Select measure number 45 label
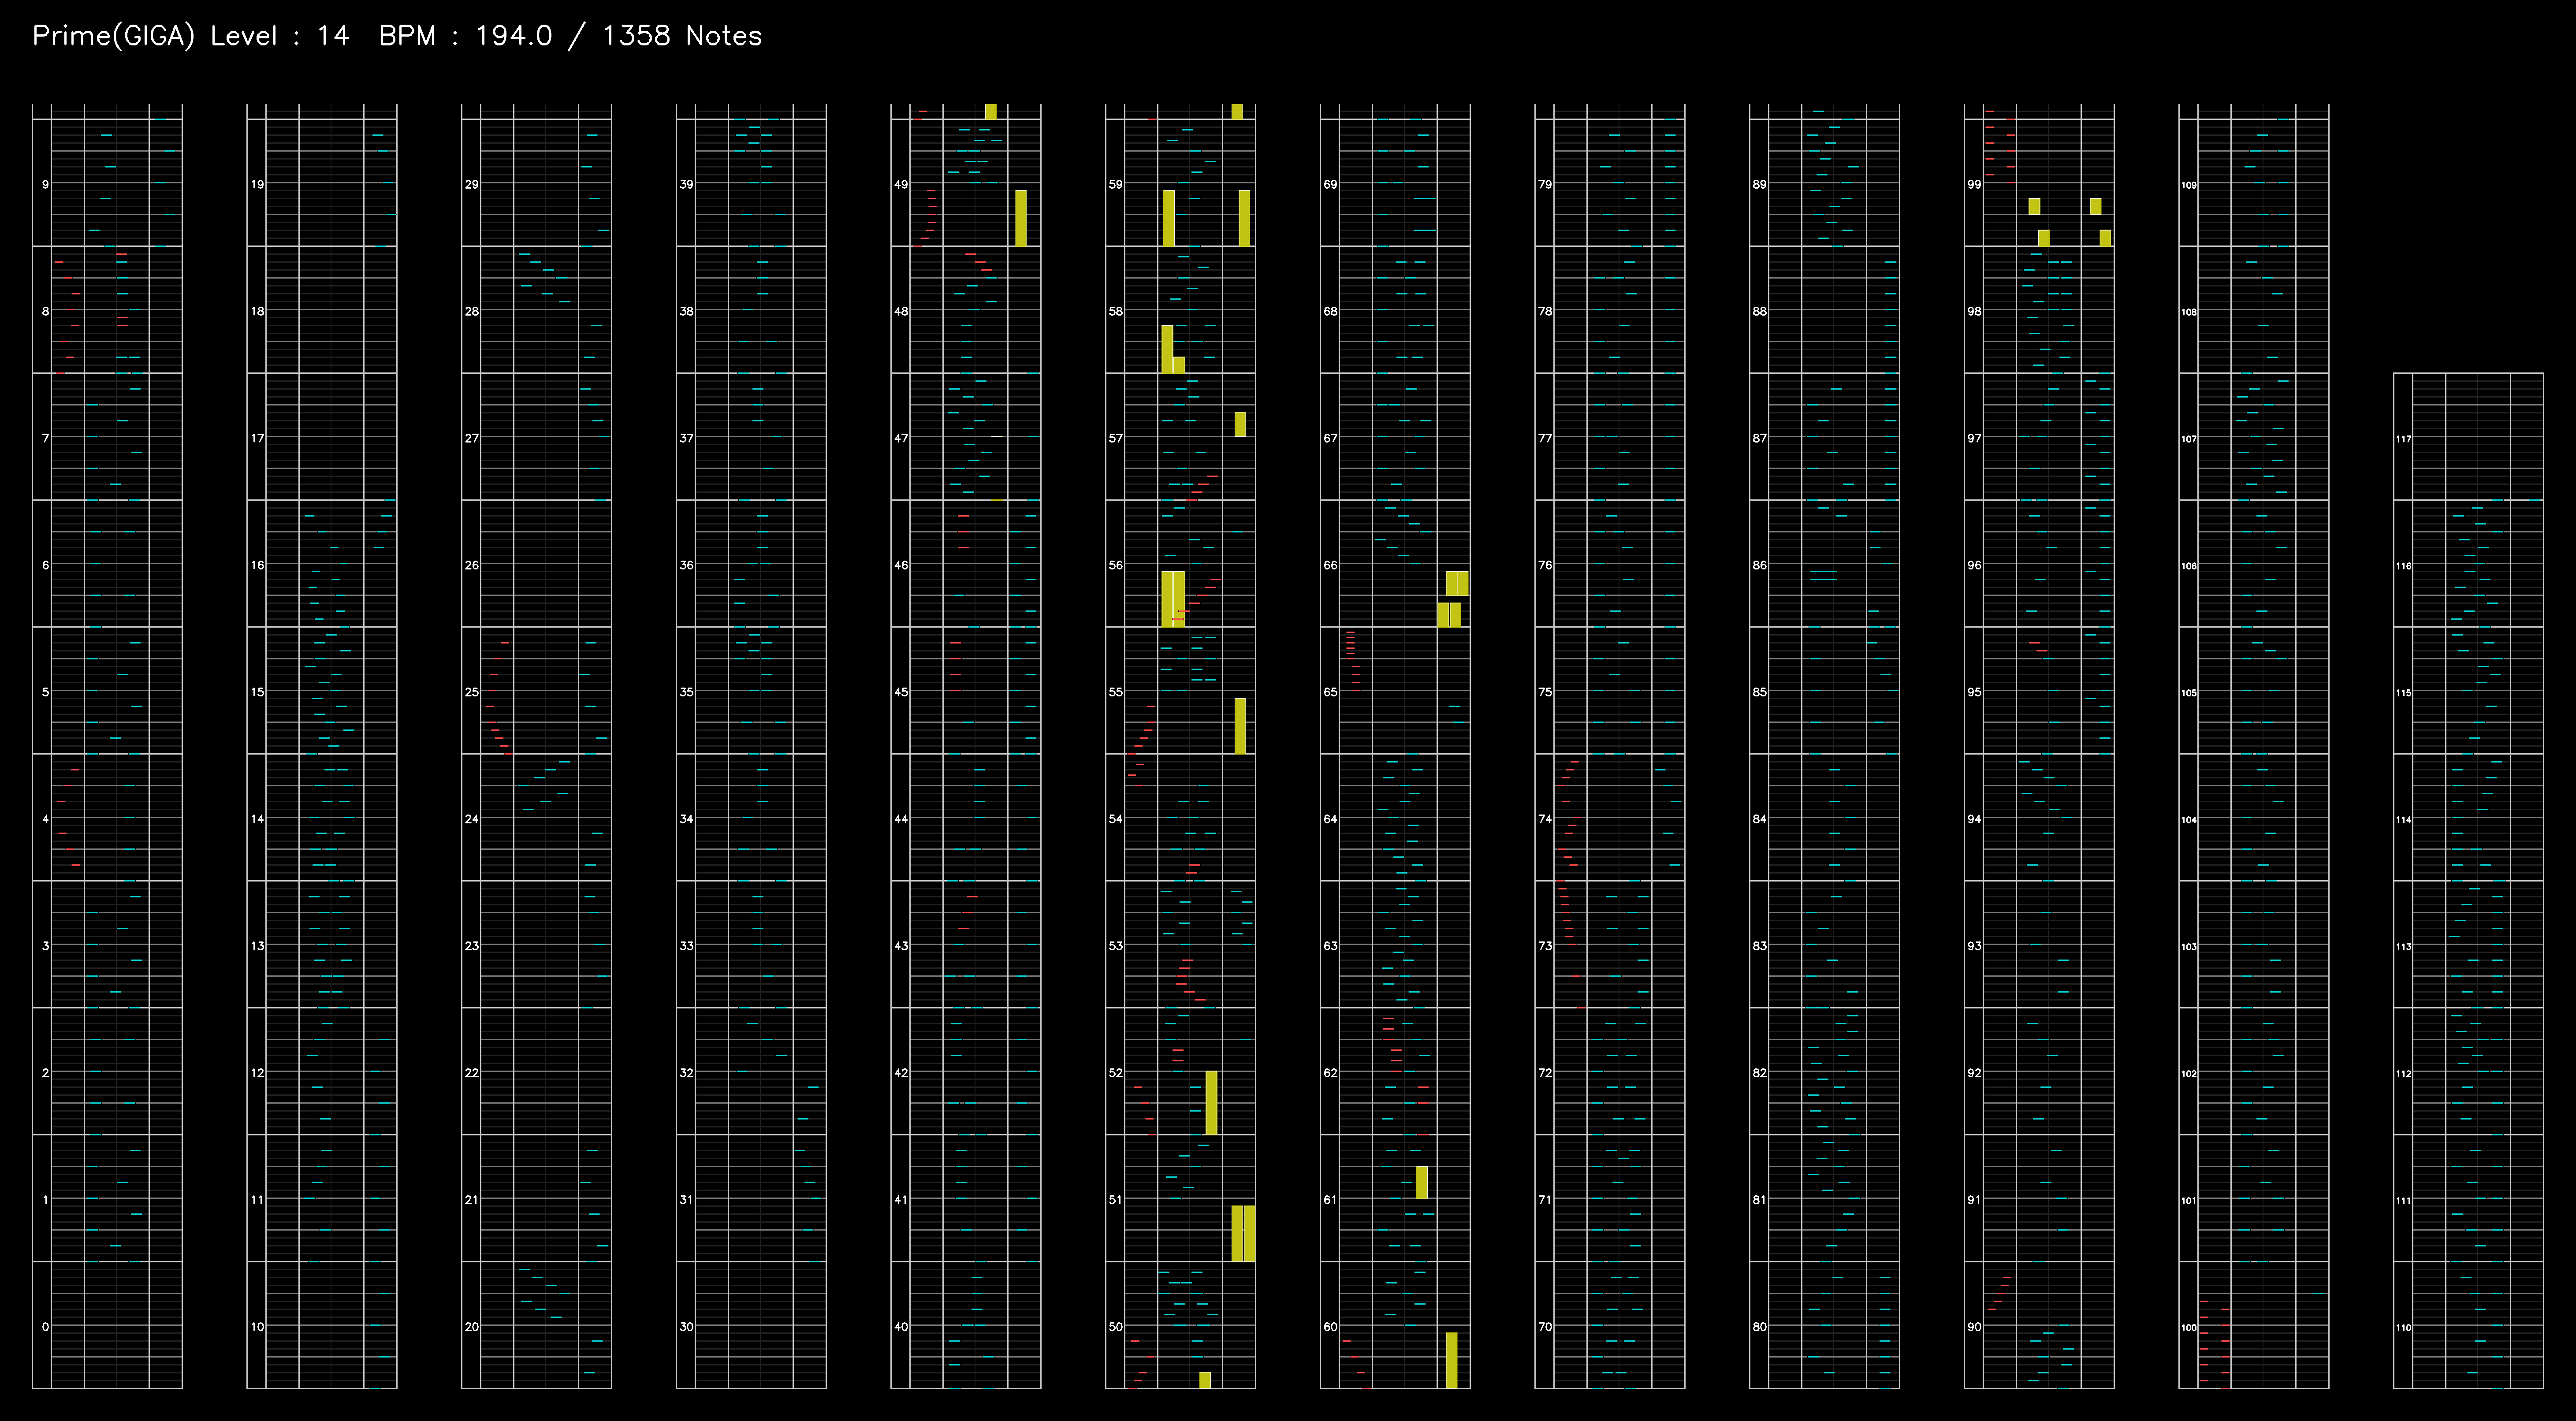The image size is (2576, 1421). coord(901,691)
